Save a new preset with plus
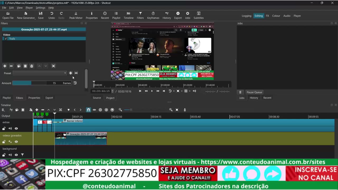338x190 pixels. tap(71, 73)
